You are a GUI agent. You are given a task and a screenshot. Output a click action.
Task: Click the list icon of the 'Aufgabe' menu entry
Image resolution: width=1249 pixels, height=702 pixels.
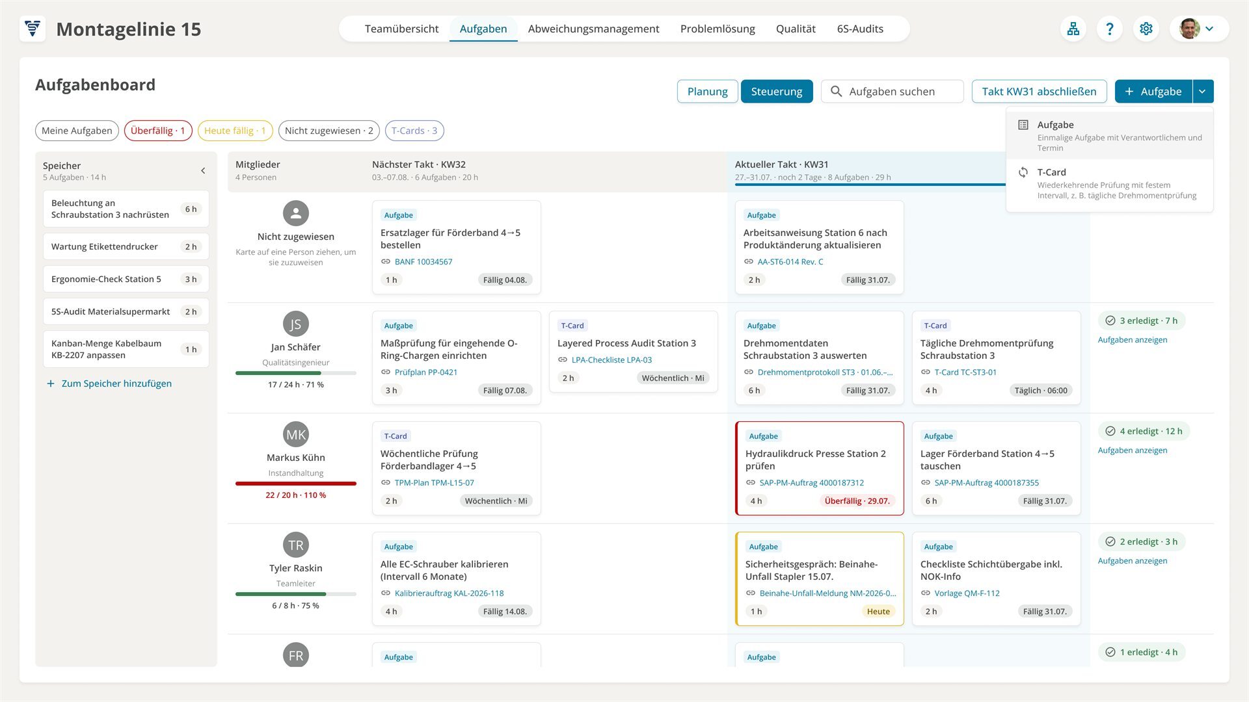[x=1023, y=125]
